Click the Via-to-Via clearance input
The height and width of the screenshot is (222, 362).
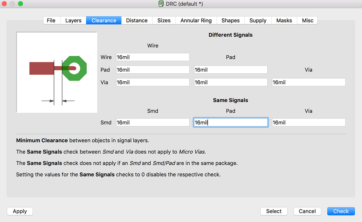coord(308,82)
